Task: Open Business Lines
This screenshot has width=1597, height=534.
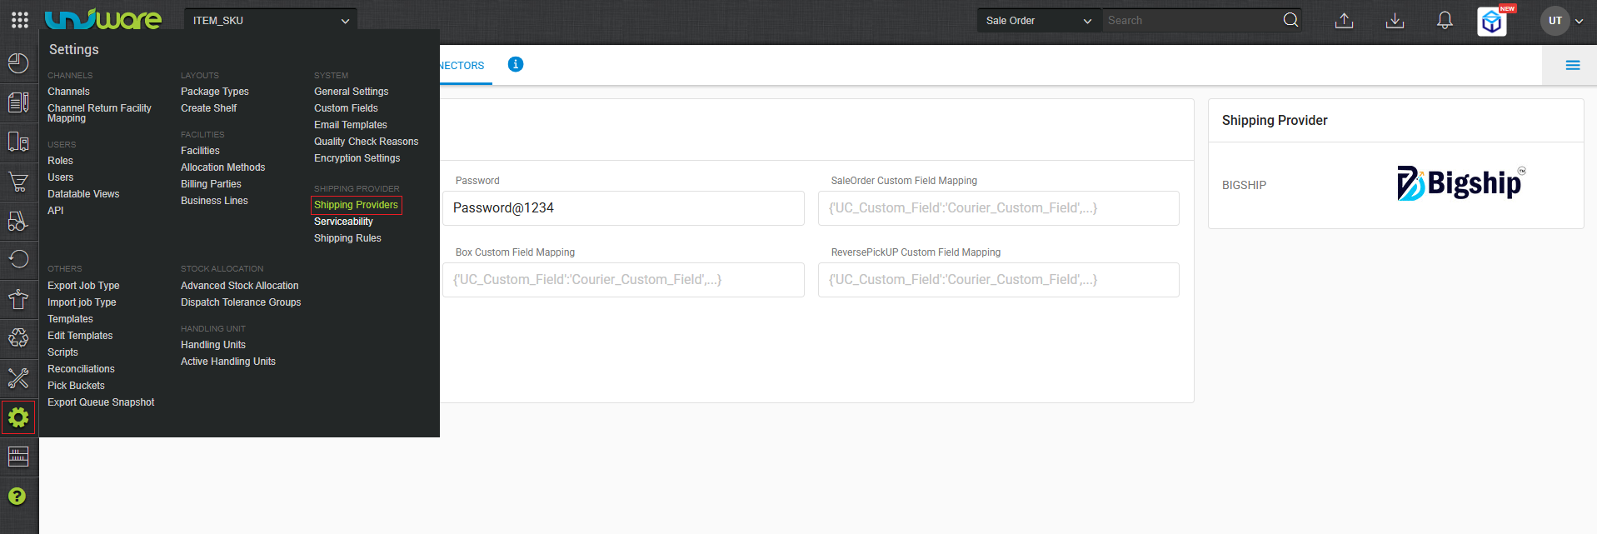Action: (214, 201)
